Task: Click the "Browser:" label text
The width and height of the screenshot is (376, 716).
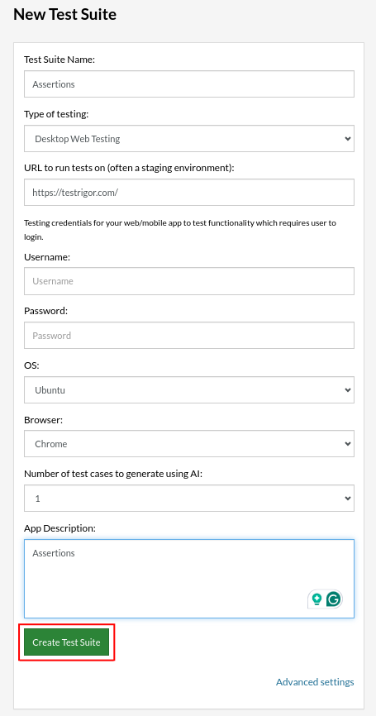Action: (x=43, y=420)
